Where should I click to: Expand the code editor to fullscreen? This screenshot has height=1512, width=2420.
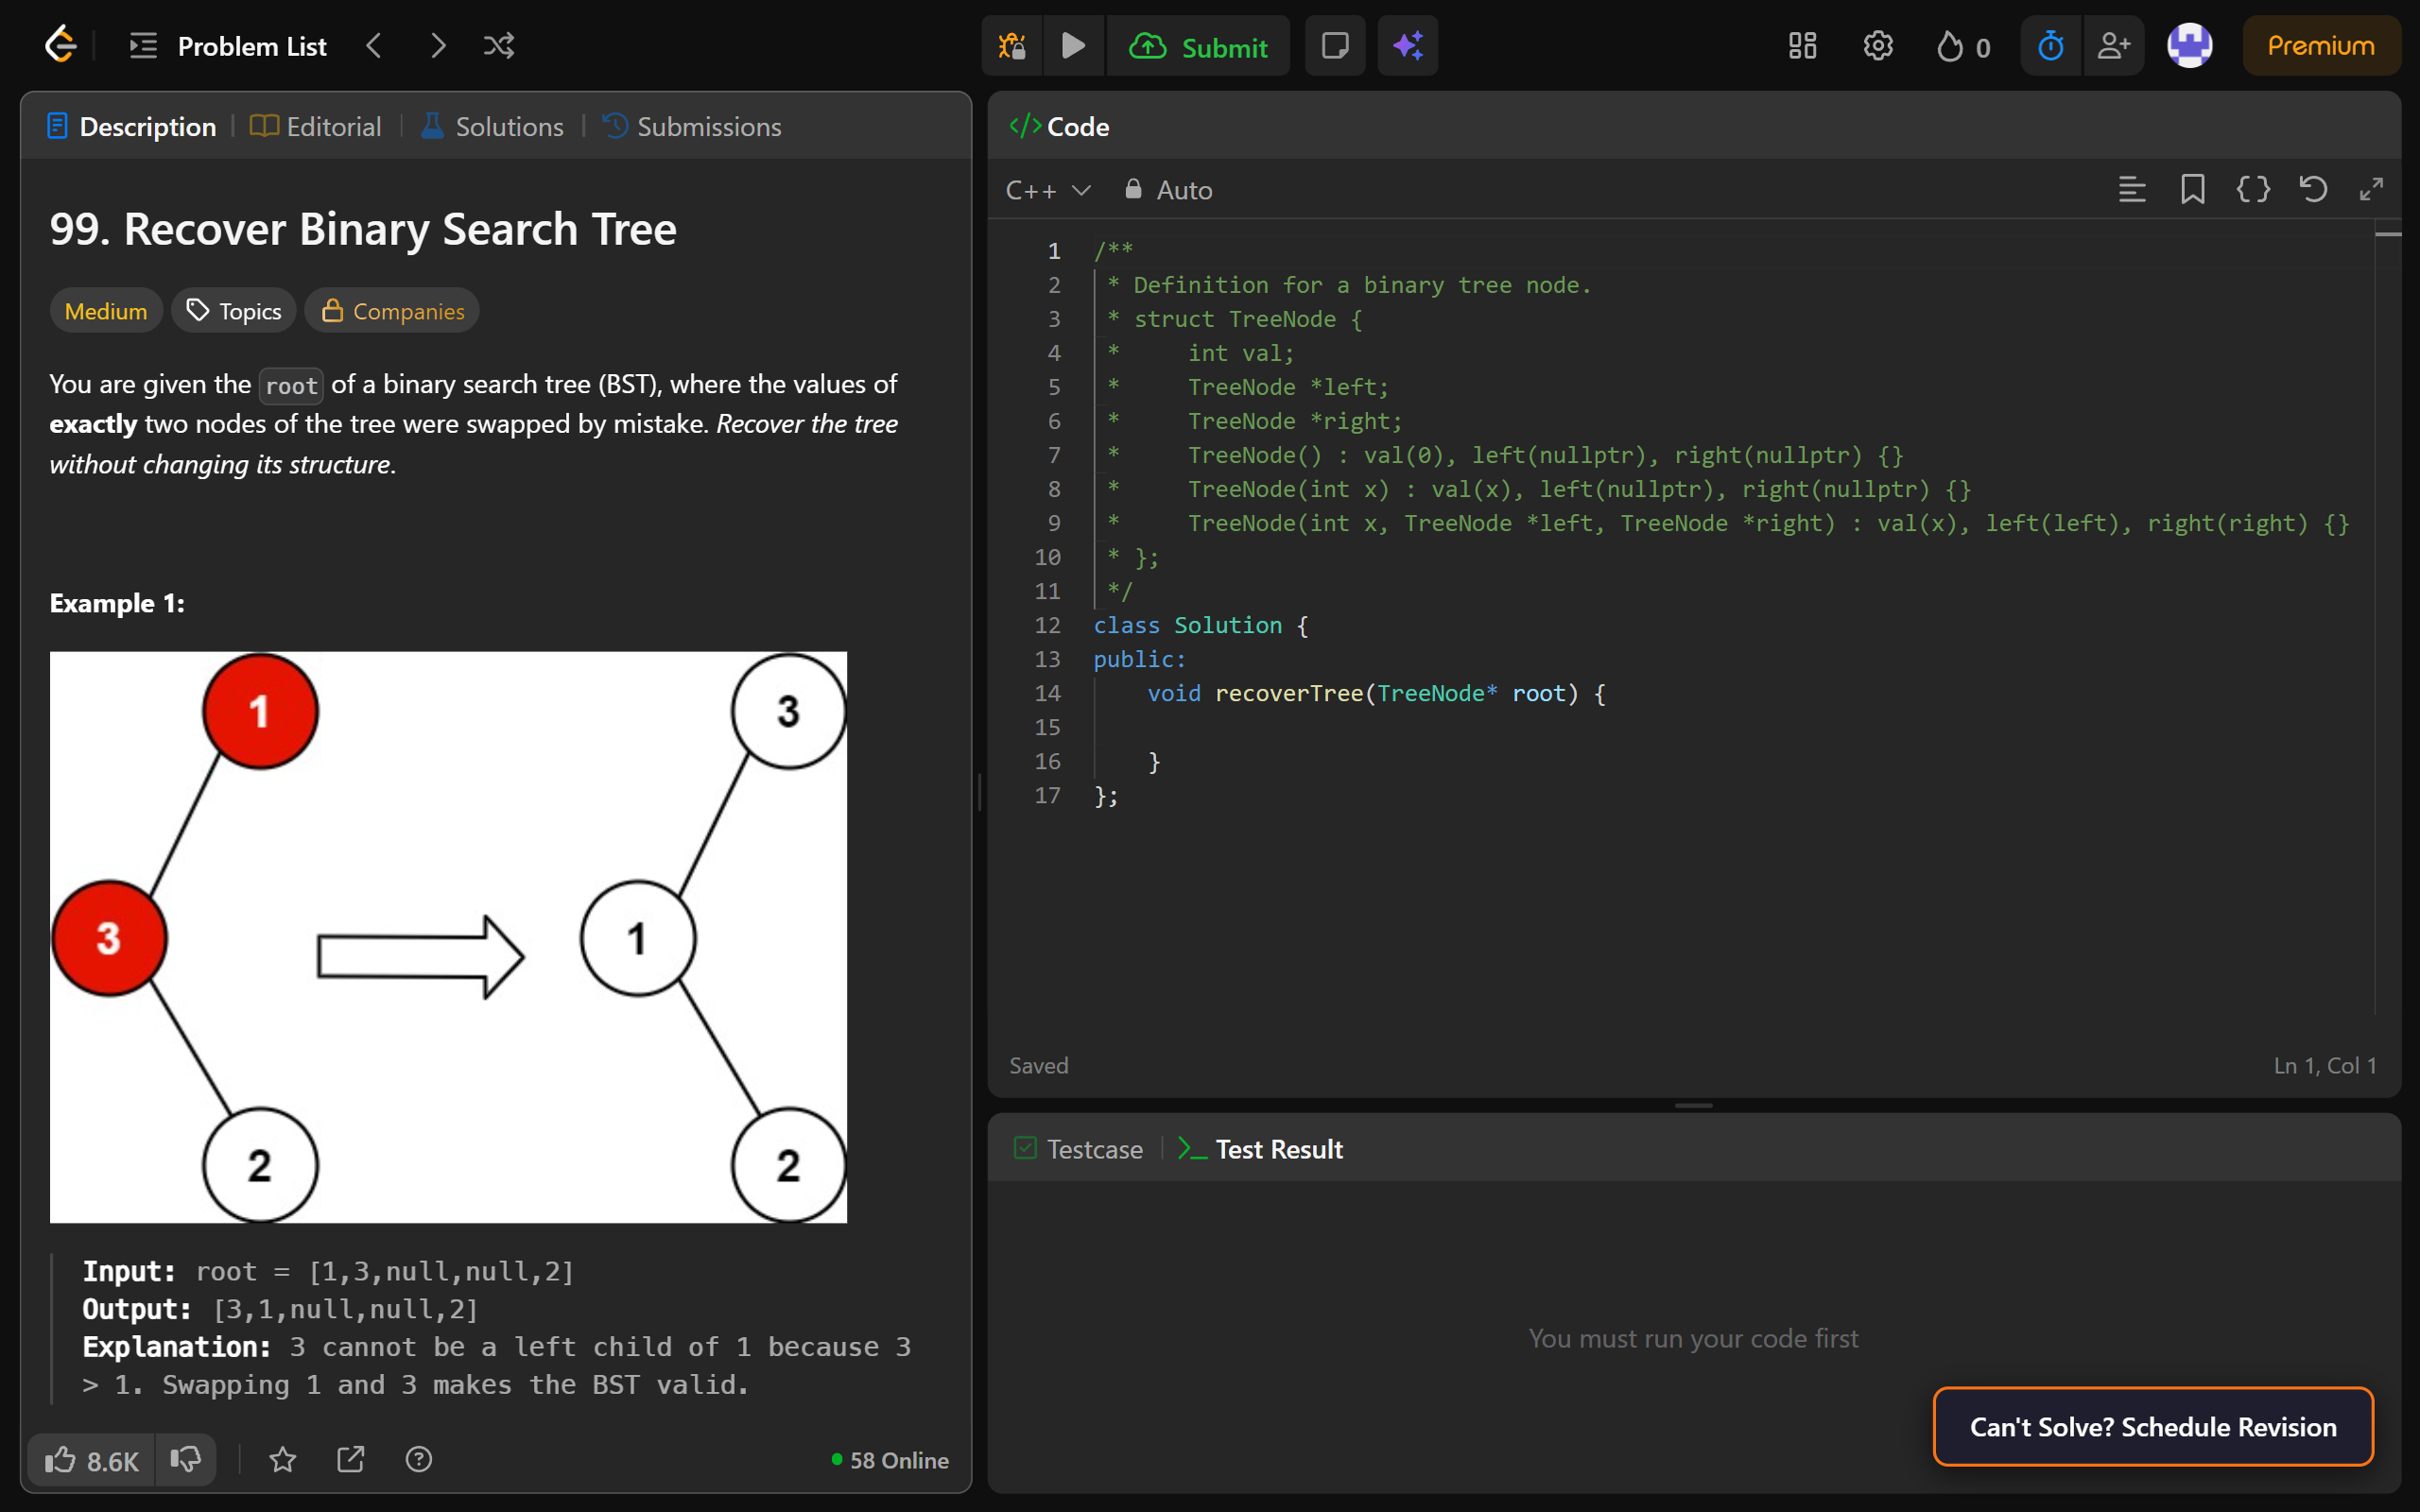(x=2371, y=189)
